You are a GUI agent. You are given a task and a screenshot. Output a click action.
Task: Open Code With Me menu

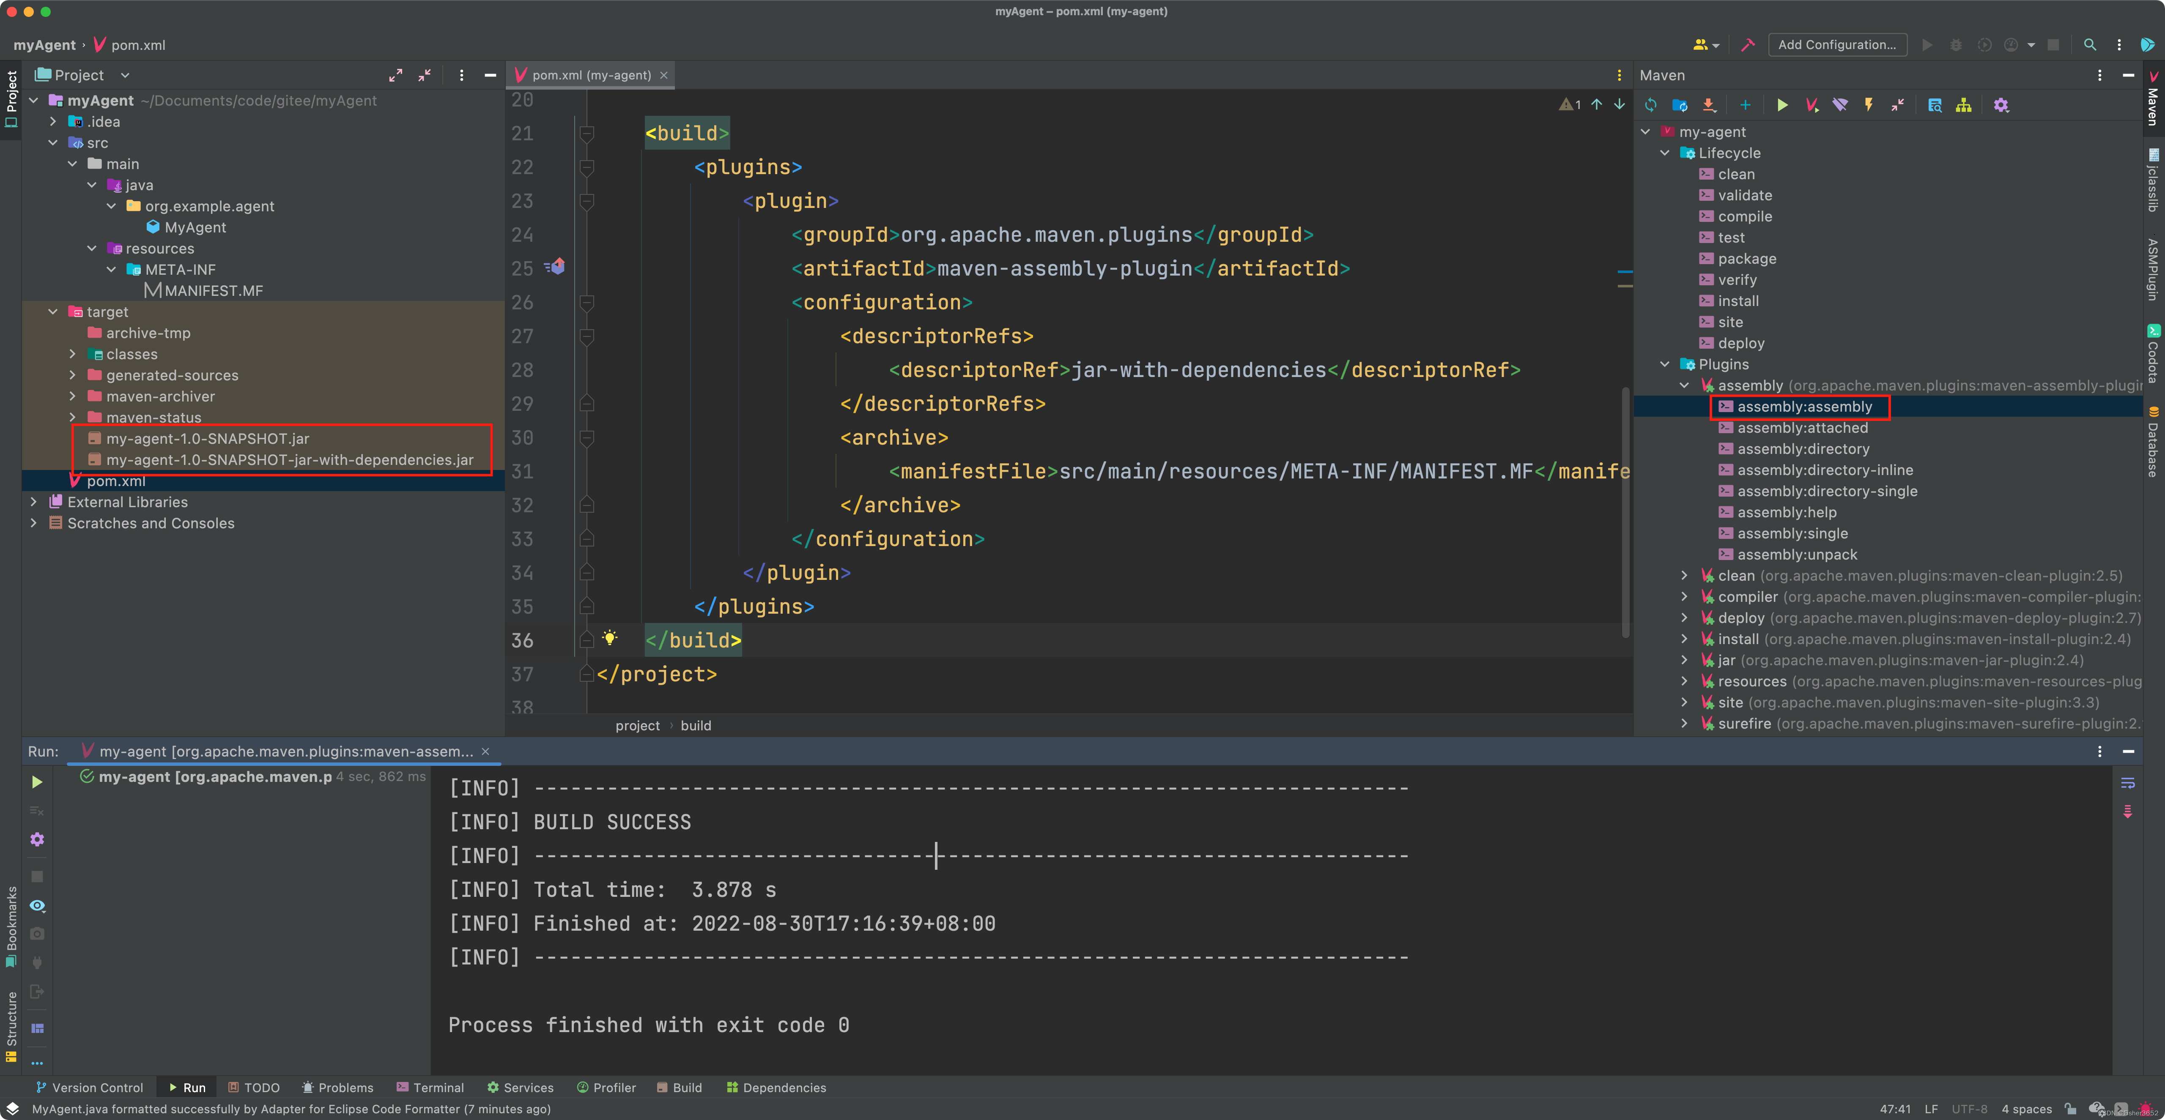(1705, 44)
